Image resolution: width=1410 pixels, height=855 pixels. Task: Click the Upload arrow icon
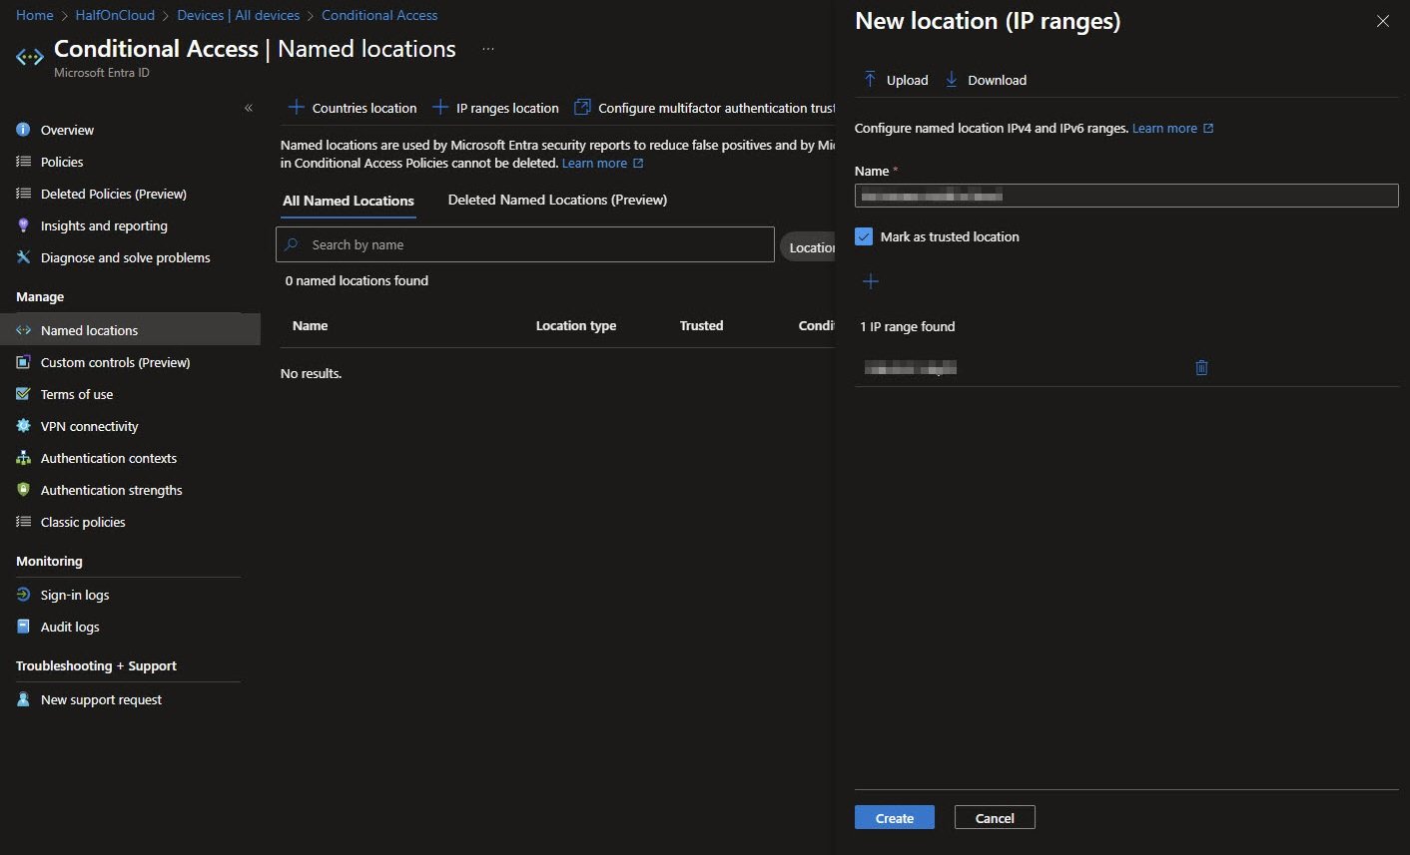(x=870, y=80)
